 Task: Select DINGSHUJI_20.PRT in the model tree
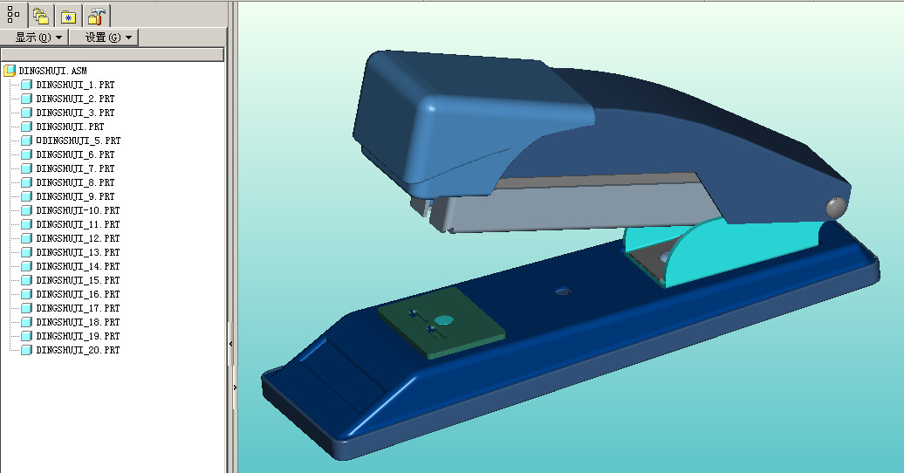78,350
